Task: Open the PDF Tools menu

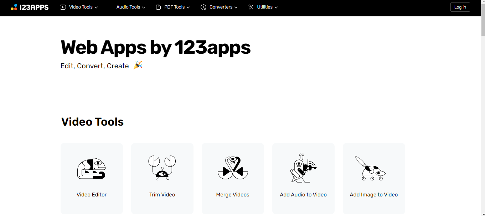Action: [173, 7]
